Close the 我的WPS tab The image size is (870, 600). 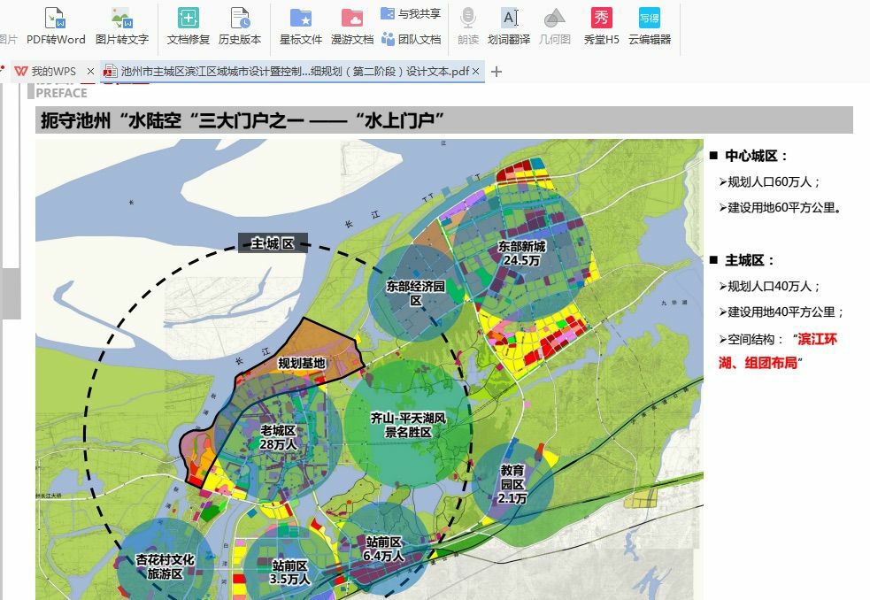click(90, 72)
